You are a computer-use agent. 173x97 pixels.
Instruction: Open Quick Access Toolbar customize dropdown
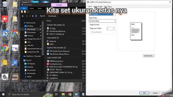28,12
